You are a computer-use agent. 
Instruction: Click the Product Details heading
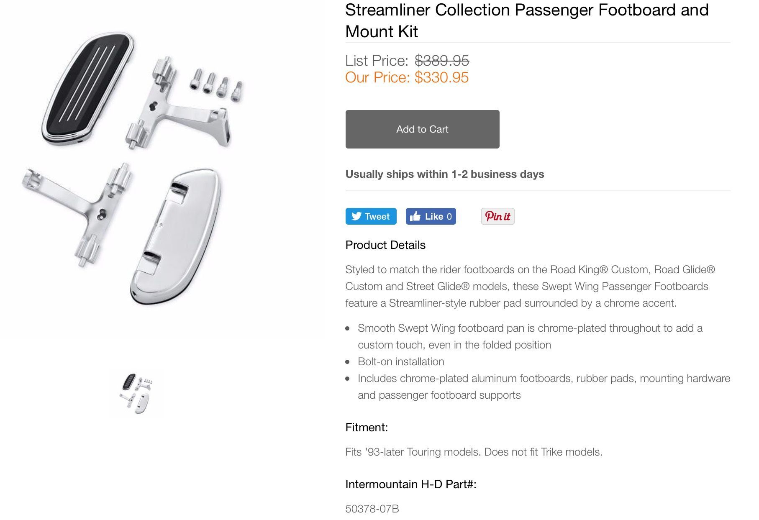click(385, 245)
